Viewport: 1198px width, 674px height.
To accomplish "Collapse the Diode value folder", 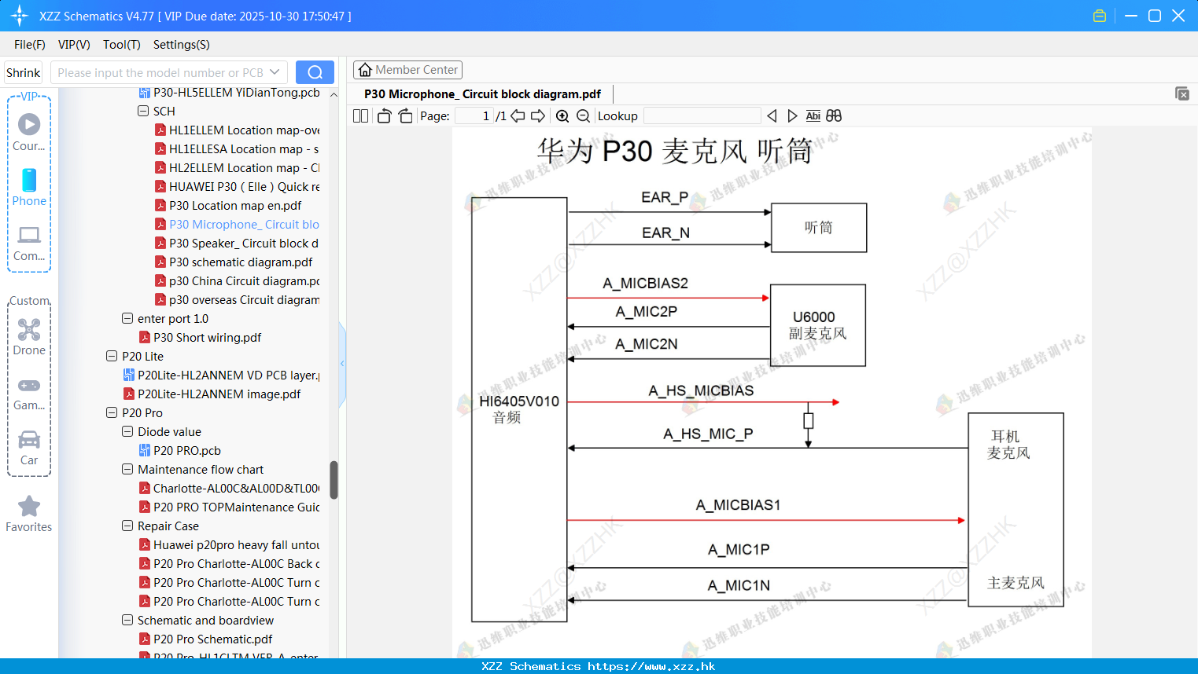I will click(x=127, y=432).
